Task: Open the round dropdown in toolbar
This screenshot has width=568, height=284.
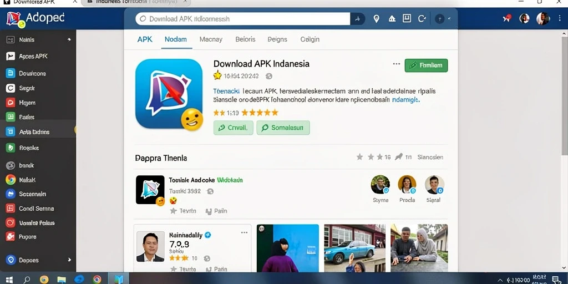Action: [439, 19]
